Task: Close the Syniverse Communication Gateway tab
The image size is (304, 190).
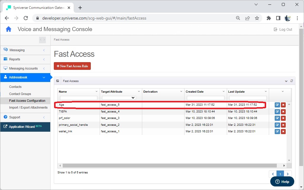Action: (69, 8)
